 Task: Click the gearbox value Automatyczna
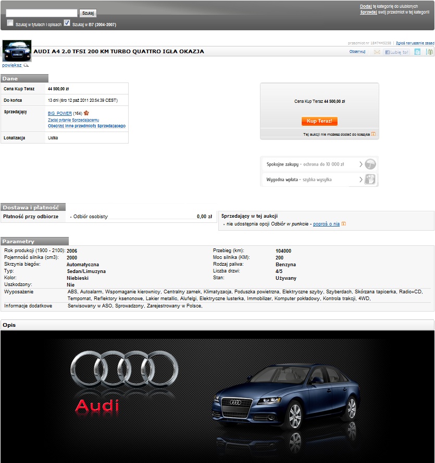(x=83, y=265)
